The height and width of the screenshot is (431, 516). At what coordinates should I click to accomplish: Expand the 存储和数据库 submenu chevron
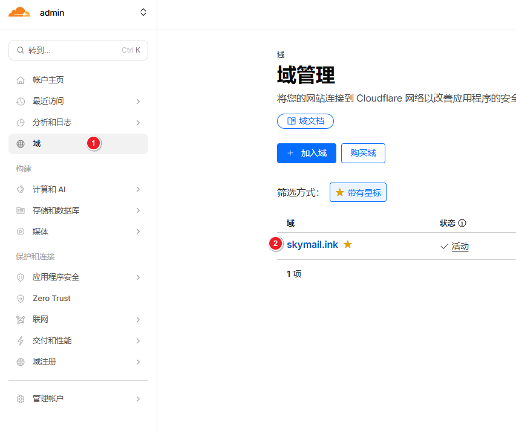pyautogui.click(x=138, y=210)
